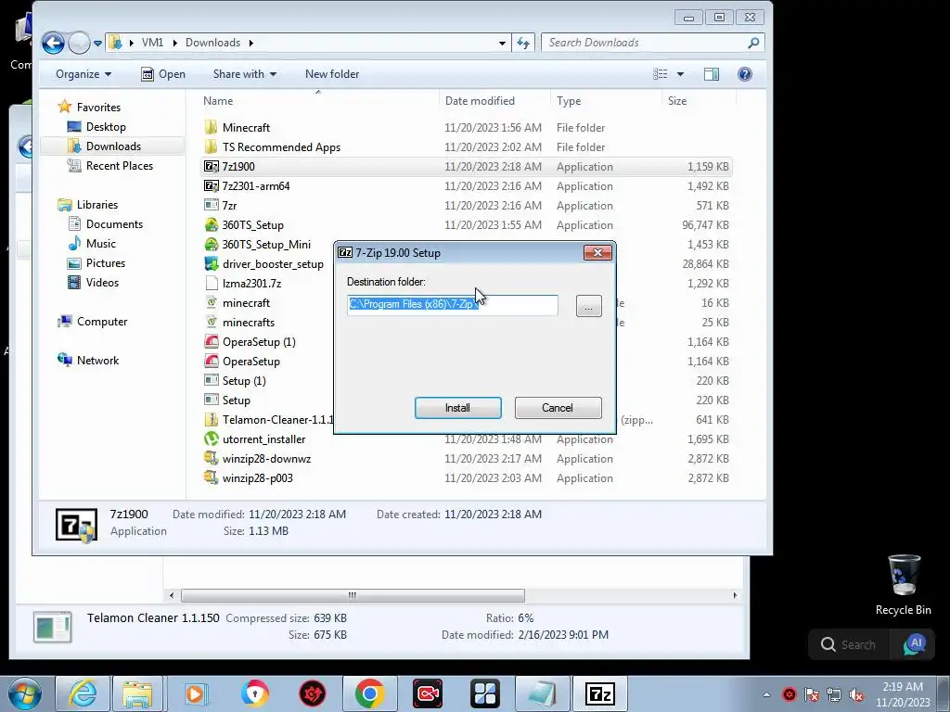
Task: Select the minecrafts file icon
Action: click(x=211, y=322)
